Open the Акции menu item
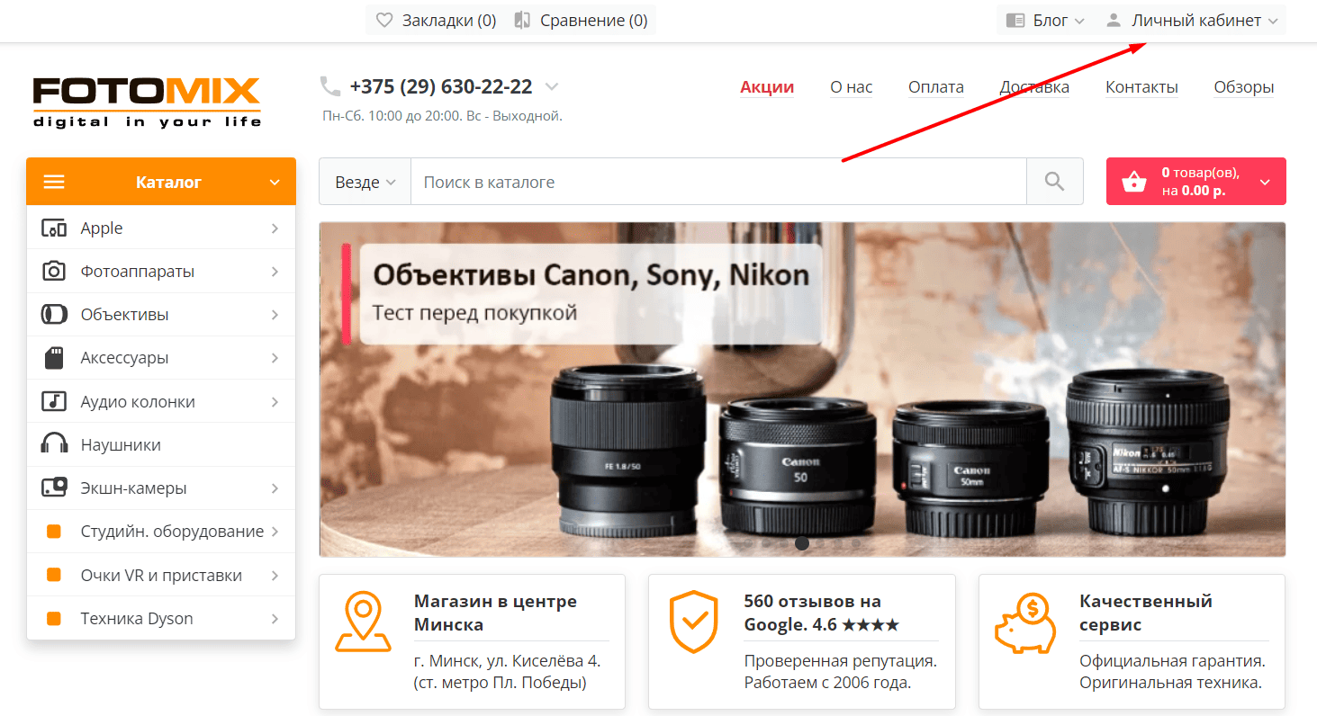The image size is (1317, 716). [x=767, y=87]
